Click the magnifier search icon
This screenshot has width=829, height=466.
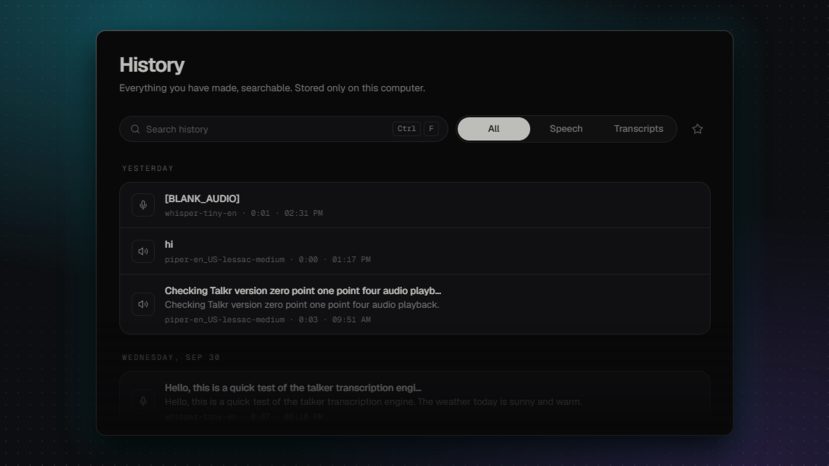coord(135,129)
